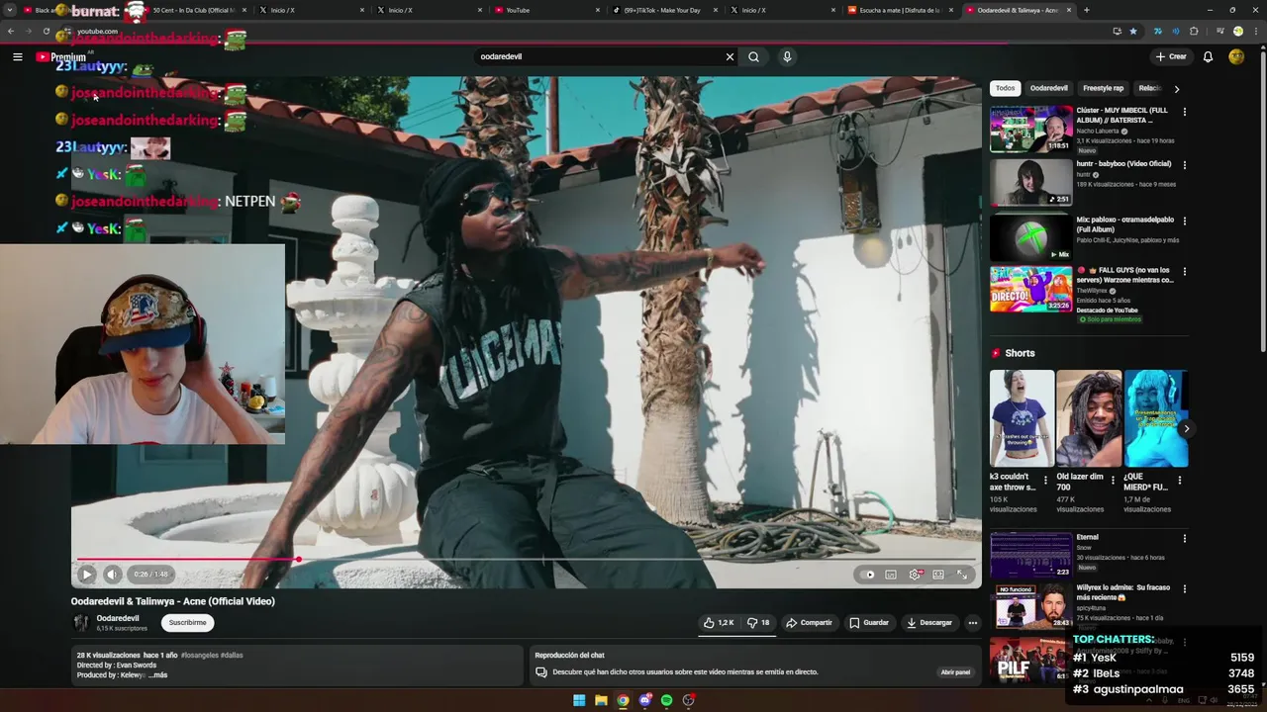Toggle the autoplay switch in the player

(x=869, y=574)
